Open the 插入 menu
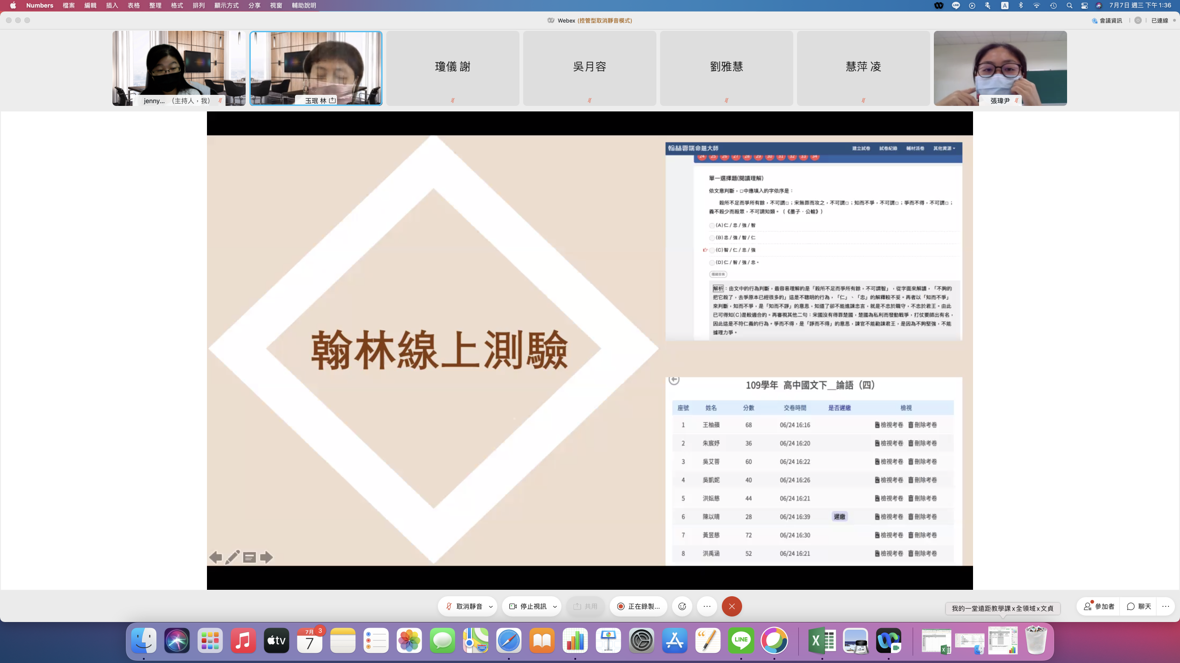 click(112, 6)
